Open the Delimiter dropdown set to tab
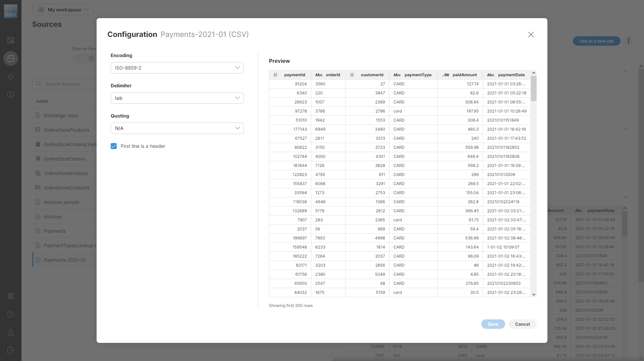Screen dimensions: 644x361 [177, 98]
